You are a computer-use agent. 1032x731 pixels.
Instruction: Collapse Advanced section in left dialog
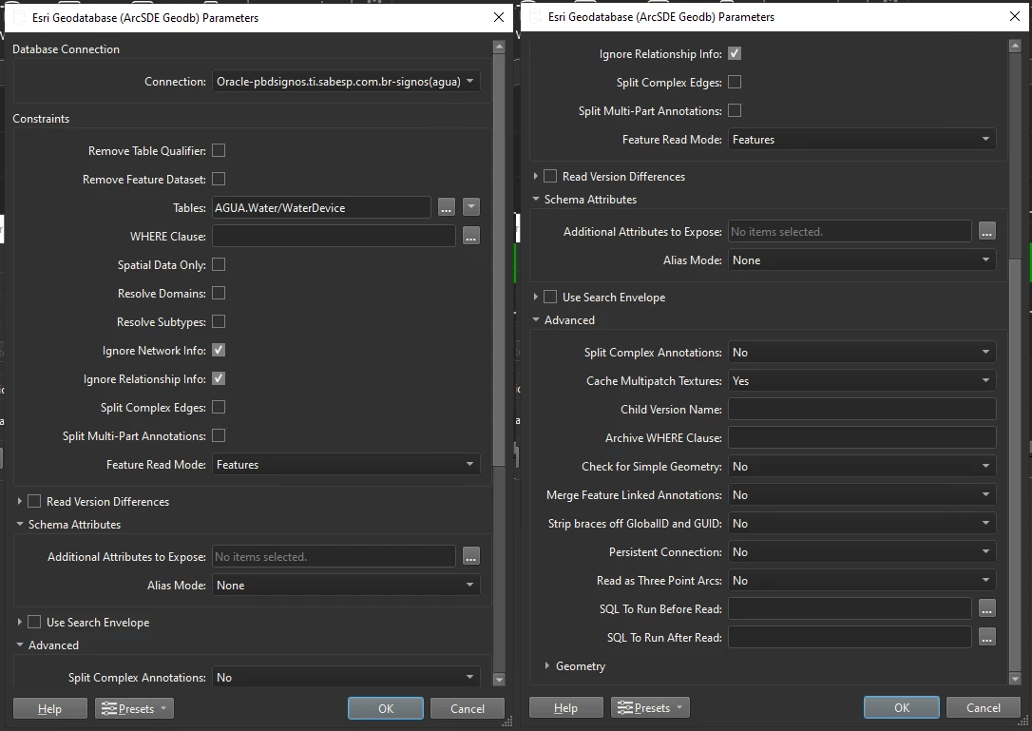[20, 644]
